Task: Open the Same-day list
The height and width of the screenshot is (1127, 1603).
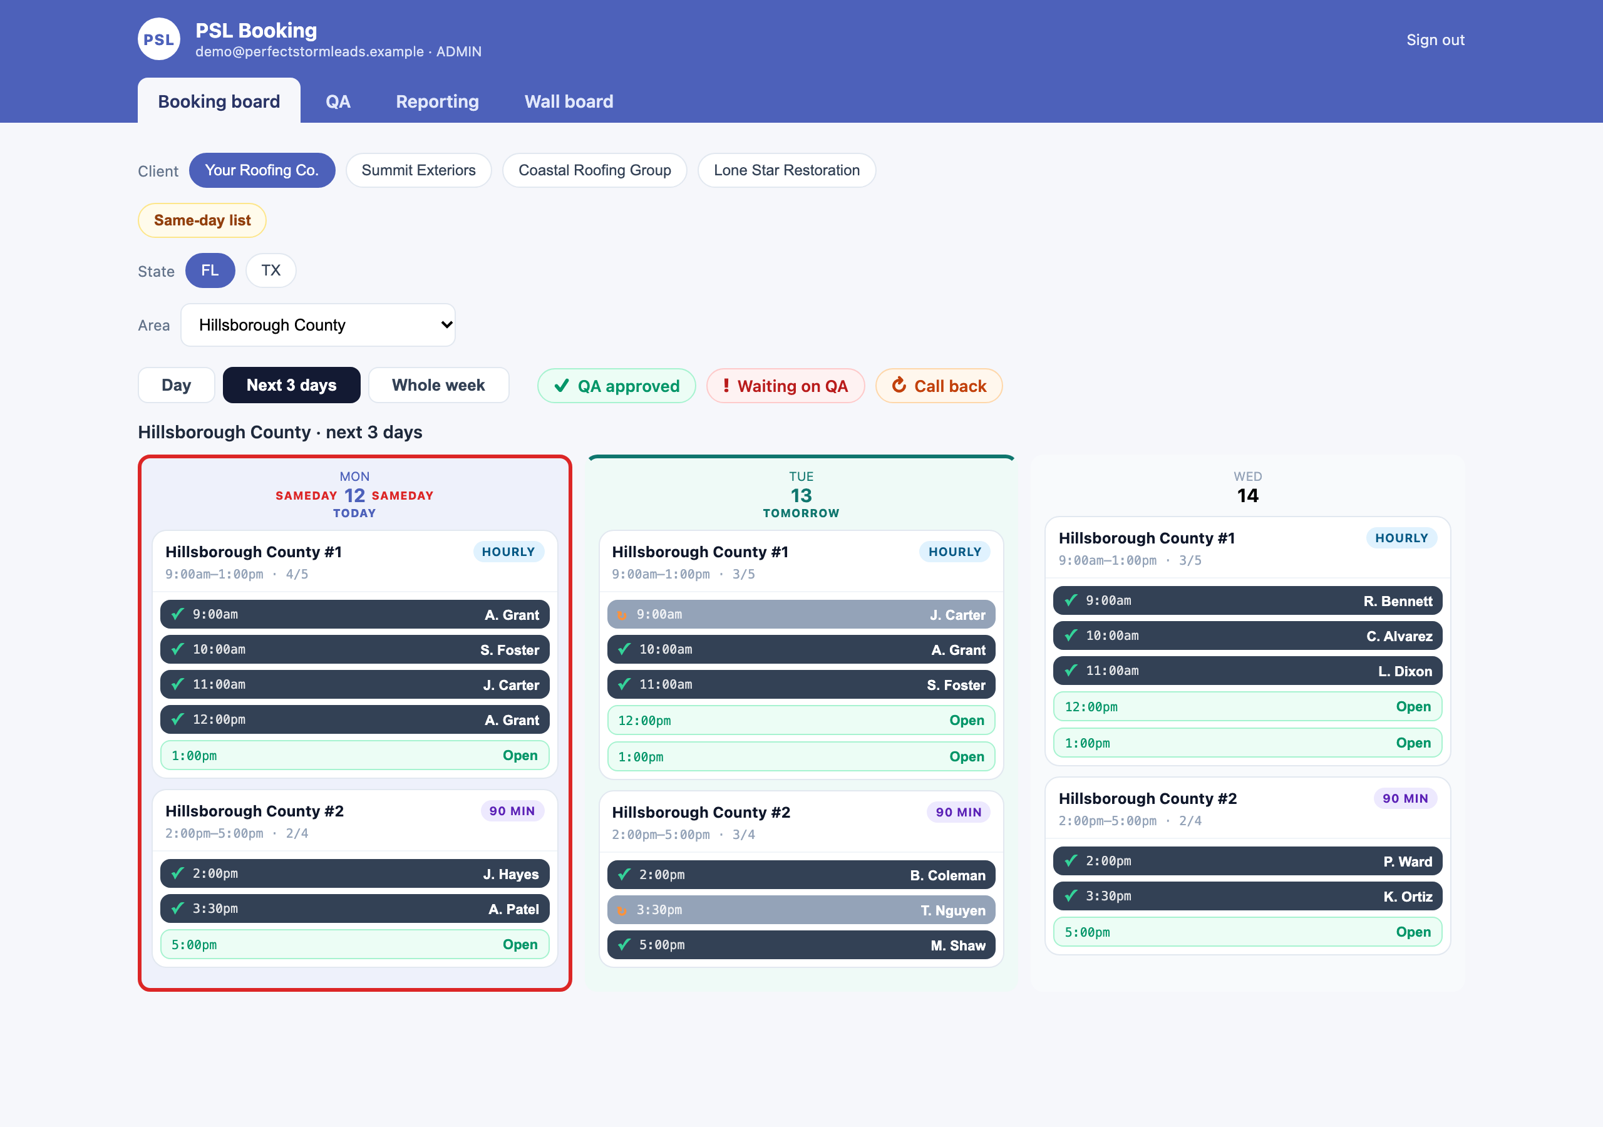Action: tap(202, 220)
